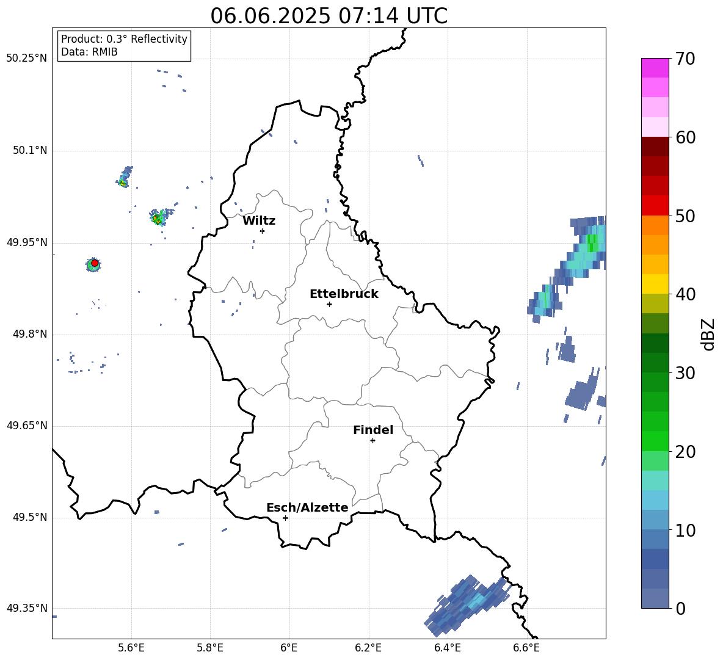Click the 6.4°E longitude label

click(x=448, y=648)
